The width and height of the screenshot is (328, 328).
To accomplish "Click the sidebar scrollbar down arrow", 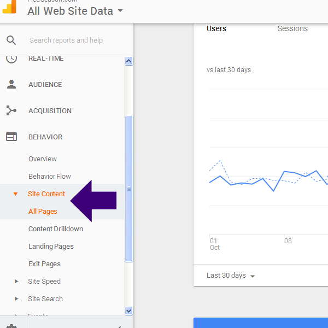I will [x=129, y=311].
